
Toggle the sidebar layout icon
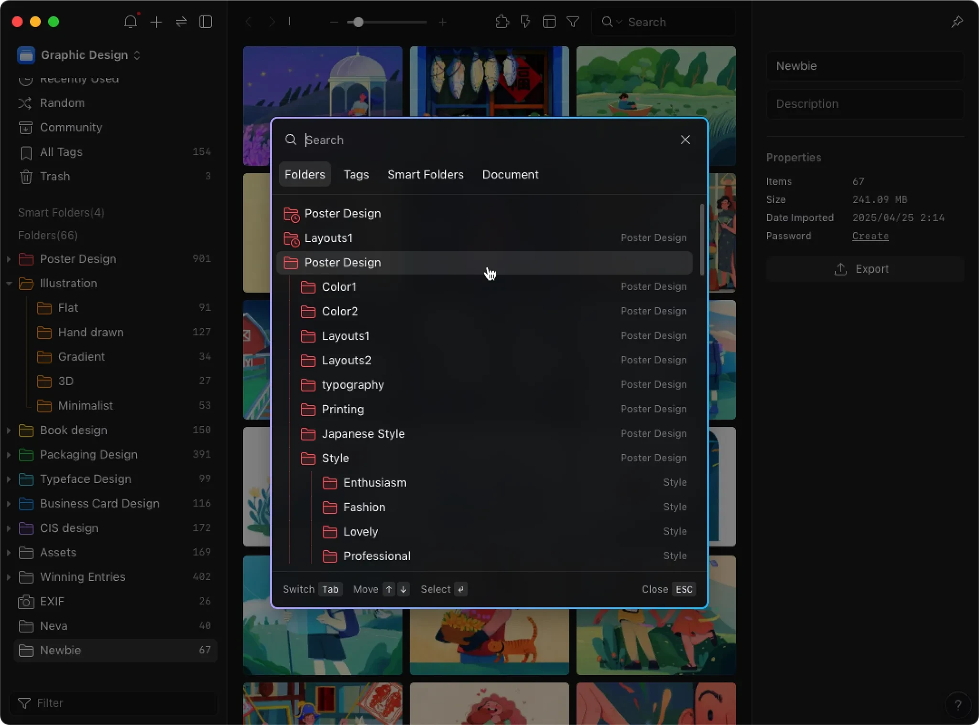(x=206, y=22)
